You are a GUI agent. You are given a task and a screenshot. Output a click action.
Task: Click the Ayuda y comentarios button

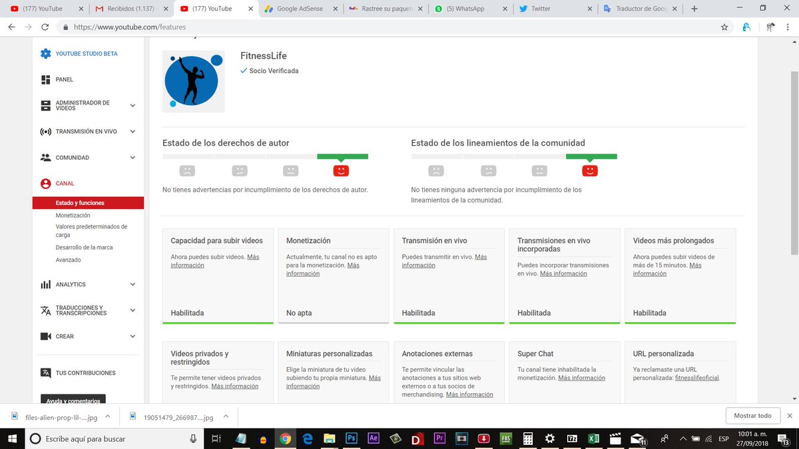tap(73, 400)
